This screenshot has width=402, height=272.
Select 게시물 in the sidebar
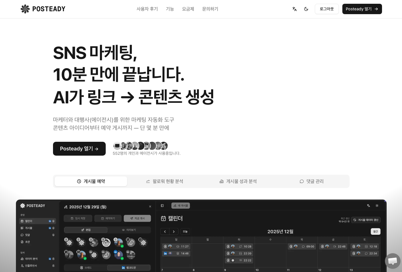(37, 228)
